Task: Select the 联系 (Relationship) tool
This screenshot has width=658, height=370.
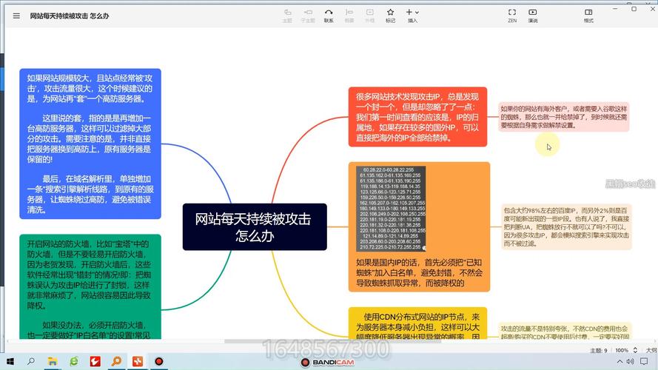Action: [329, 16]
